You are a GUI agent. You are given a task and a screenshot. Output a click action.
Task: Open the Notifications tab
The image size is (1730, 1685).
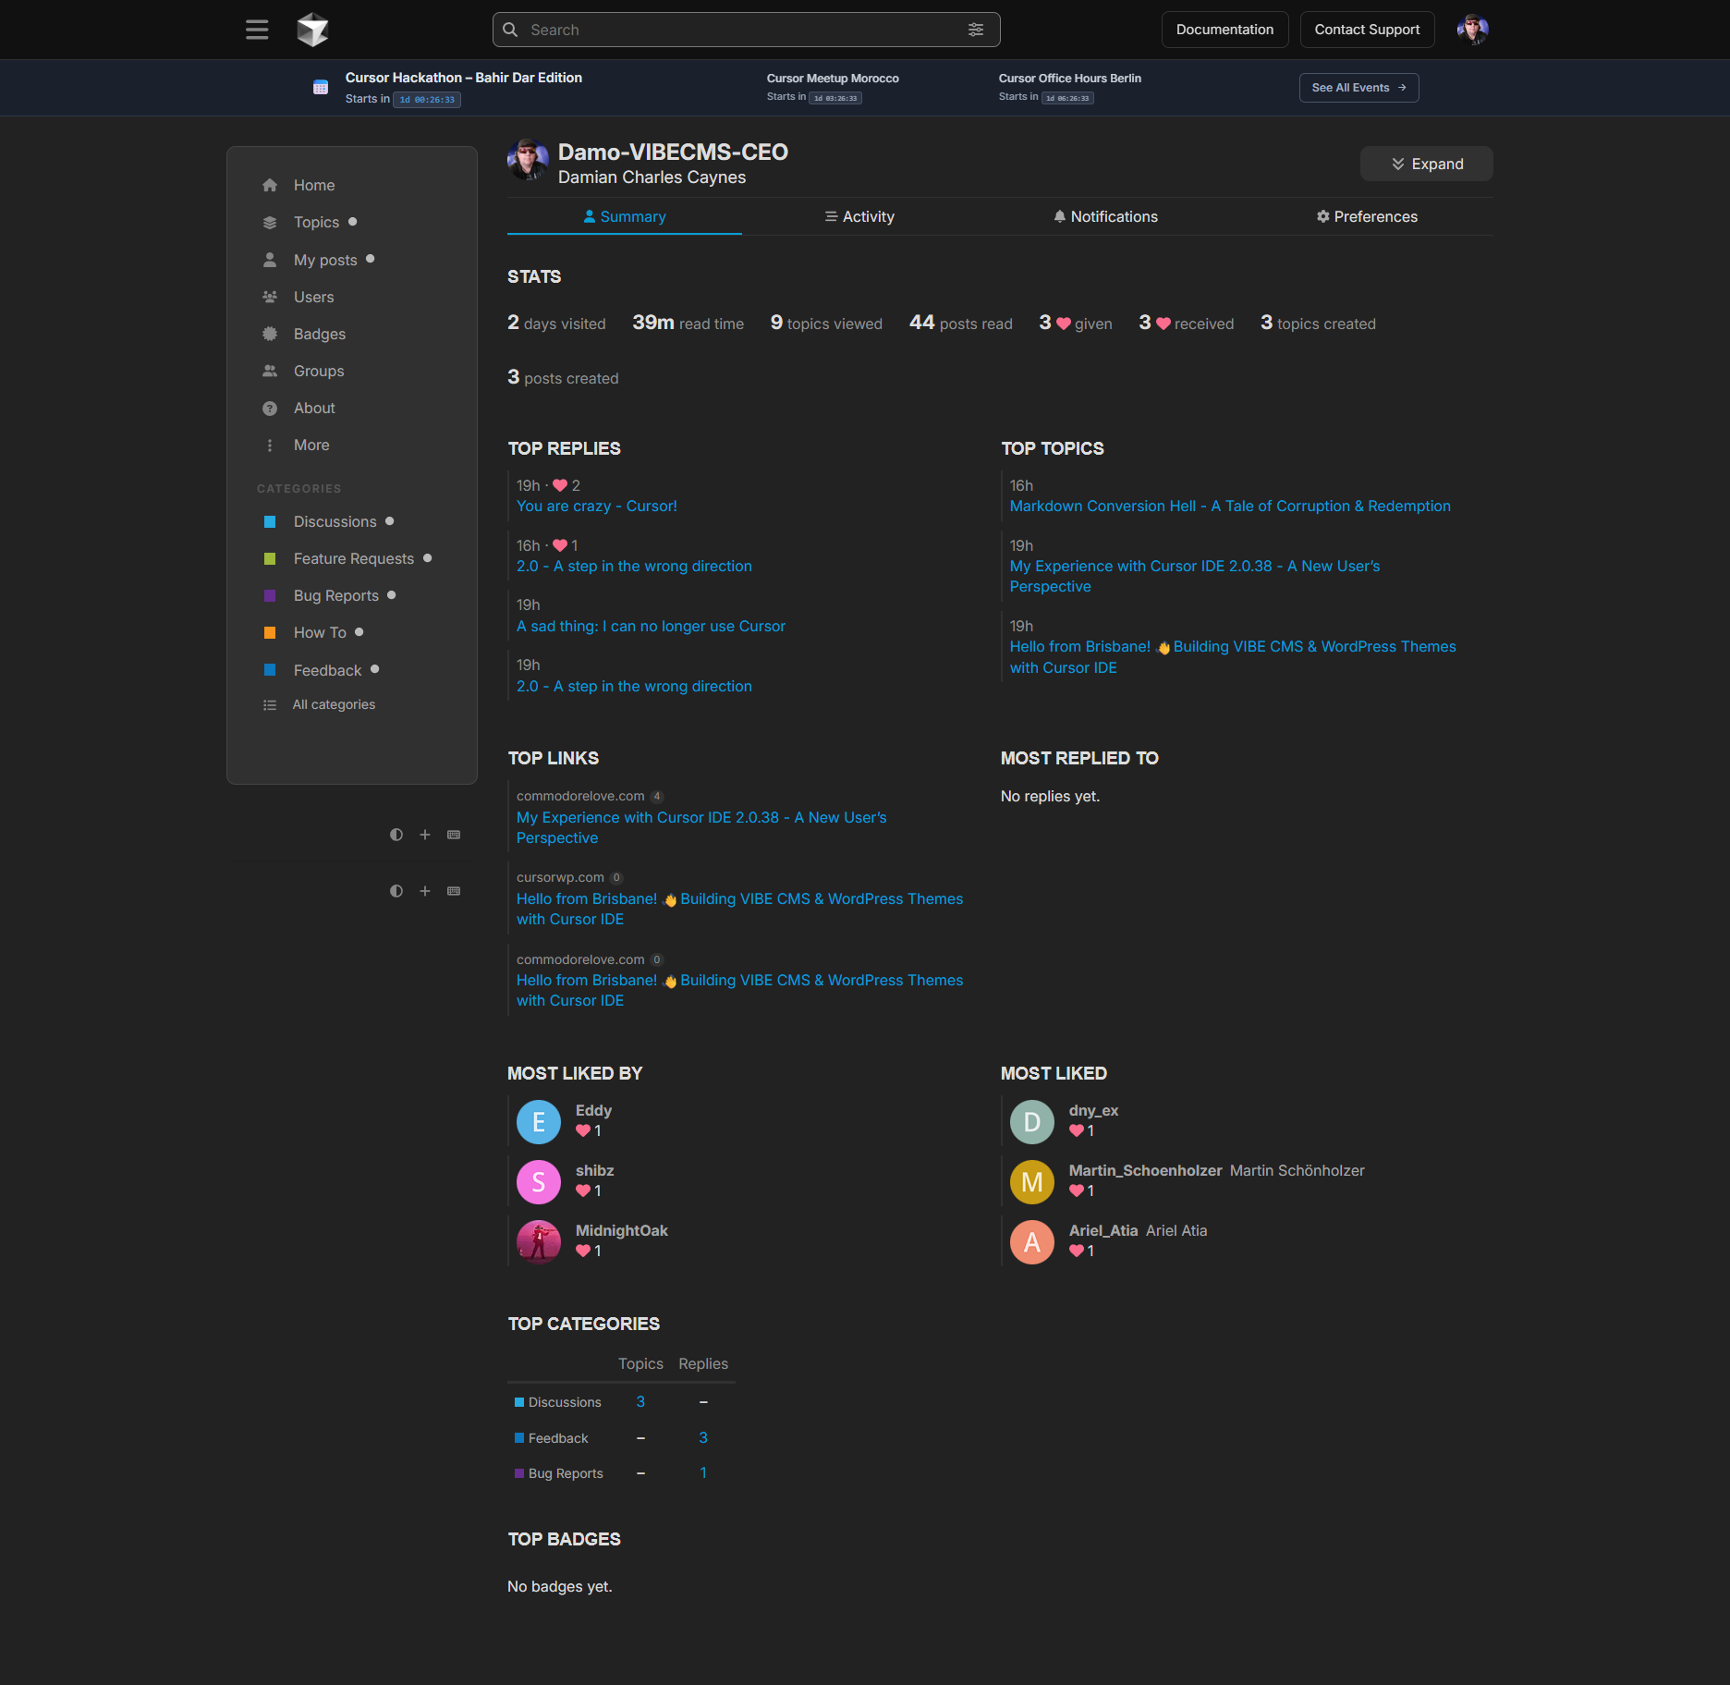click(1105, 216)
